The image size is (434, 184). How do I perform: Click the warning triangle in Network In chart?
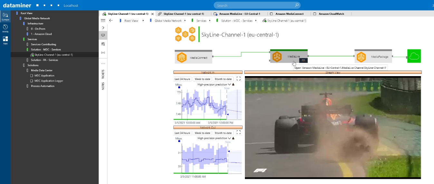tap(233, 84)
